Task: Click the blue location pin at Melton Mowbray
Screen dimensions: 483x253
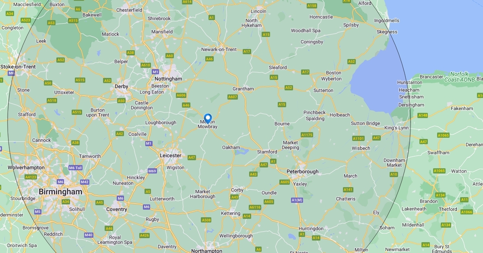Action: [x=208, y=118]
